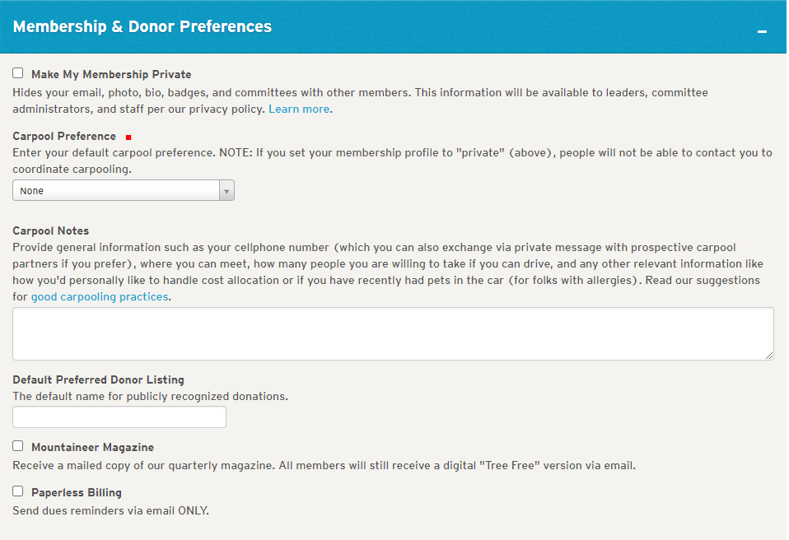Open the Carpool Preference dropdown arrow
789x540 pixels.
226,191
